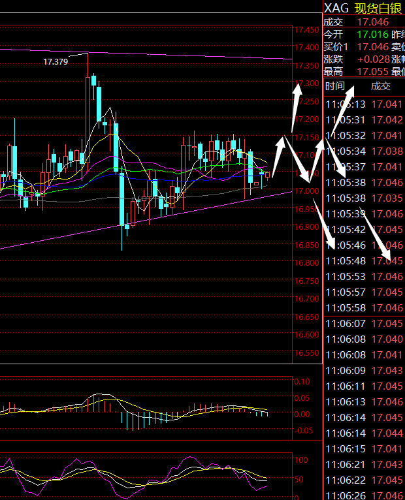Image resolution: width=405 pixels, height=500 pixels.
Task: Select the 16.900 price axis label
Action: [x=306, y=227]
